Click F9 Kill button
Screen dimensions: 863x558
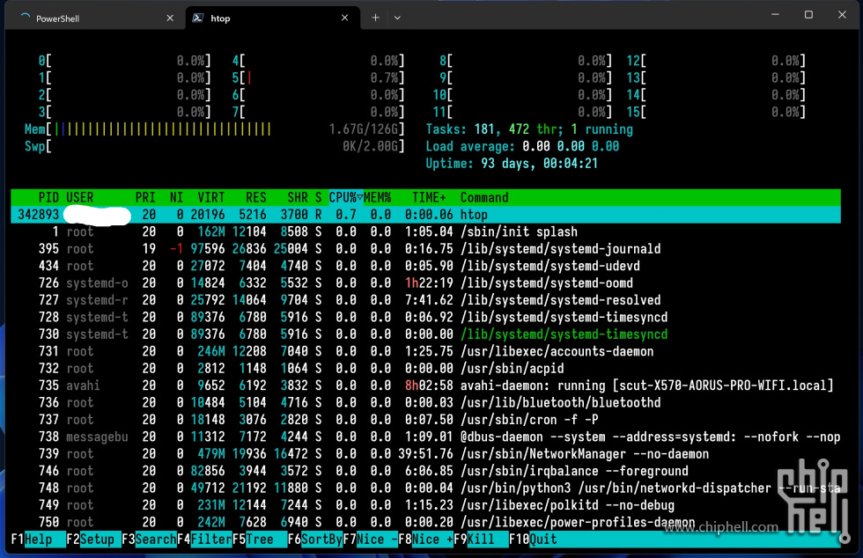[x=481, y=540]
